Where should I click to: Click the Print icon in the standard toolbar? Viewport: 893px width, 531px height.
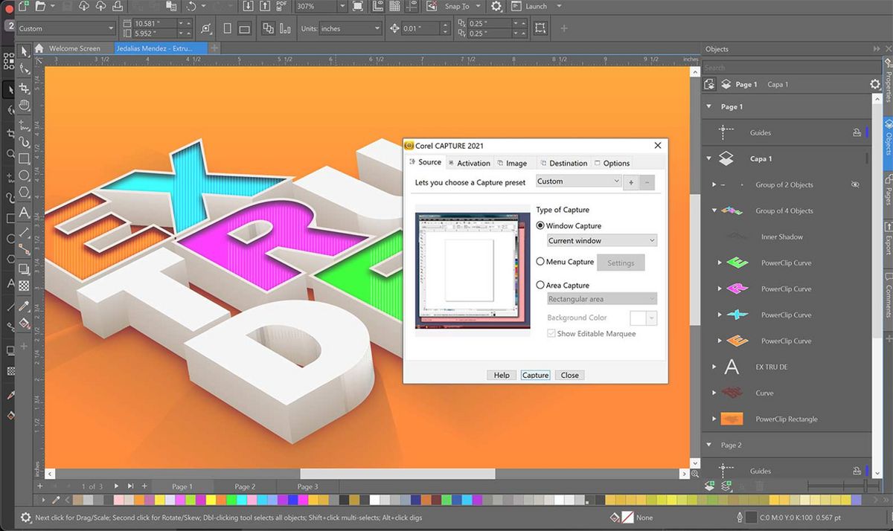(x=118, y=7)
